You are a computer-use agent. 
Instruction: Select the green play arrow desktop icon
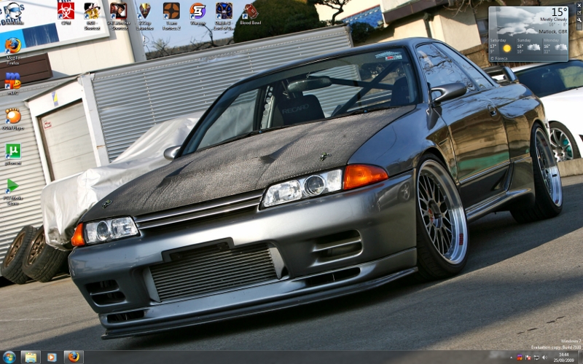[13, 186]
